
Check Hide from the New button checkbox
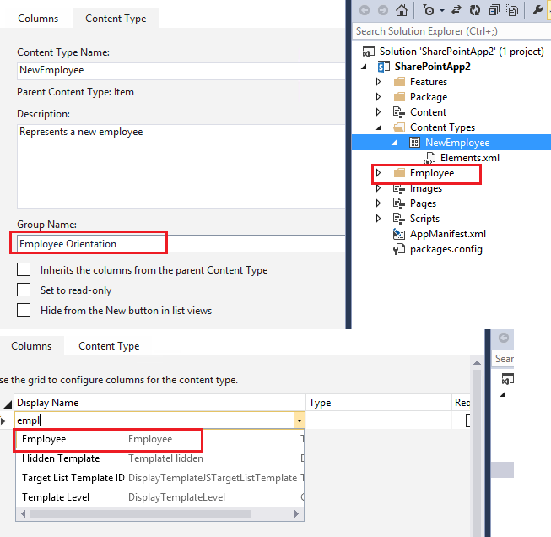[24, 310]
